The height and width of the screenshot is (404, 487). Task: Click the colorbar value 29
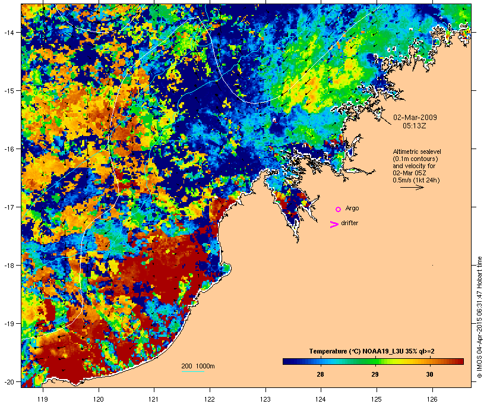pos(375,374)
